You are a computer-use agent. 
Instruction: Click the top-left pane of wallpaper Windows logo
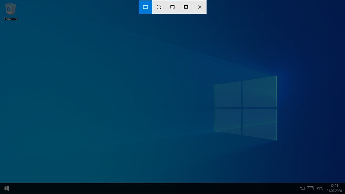click(228, 95)
